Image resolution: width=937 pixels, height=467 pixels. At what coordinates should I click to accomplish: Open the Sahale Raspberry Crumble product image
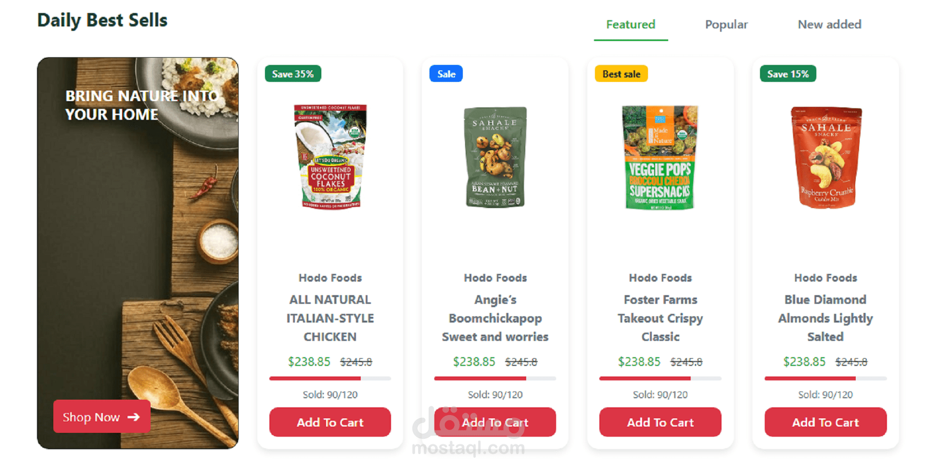click(x=825, y=157)
